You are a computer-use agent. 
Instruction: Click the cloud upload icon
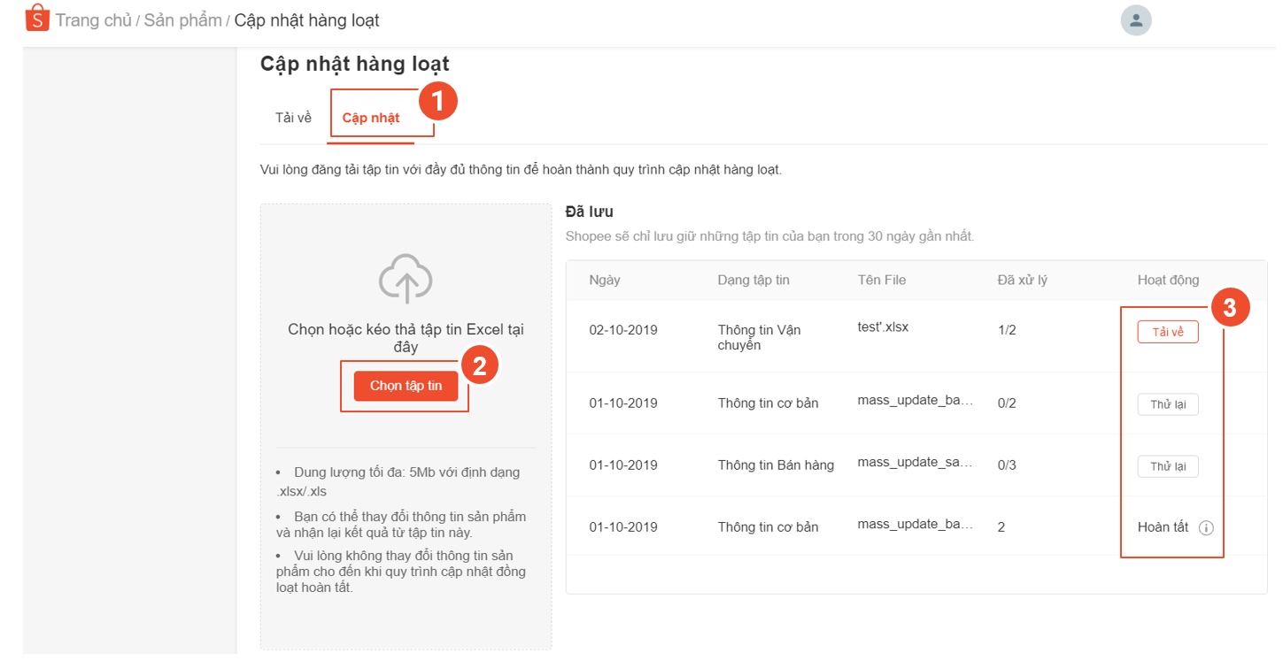406,278
